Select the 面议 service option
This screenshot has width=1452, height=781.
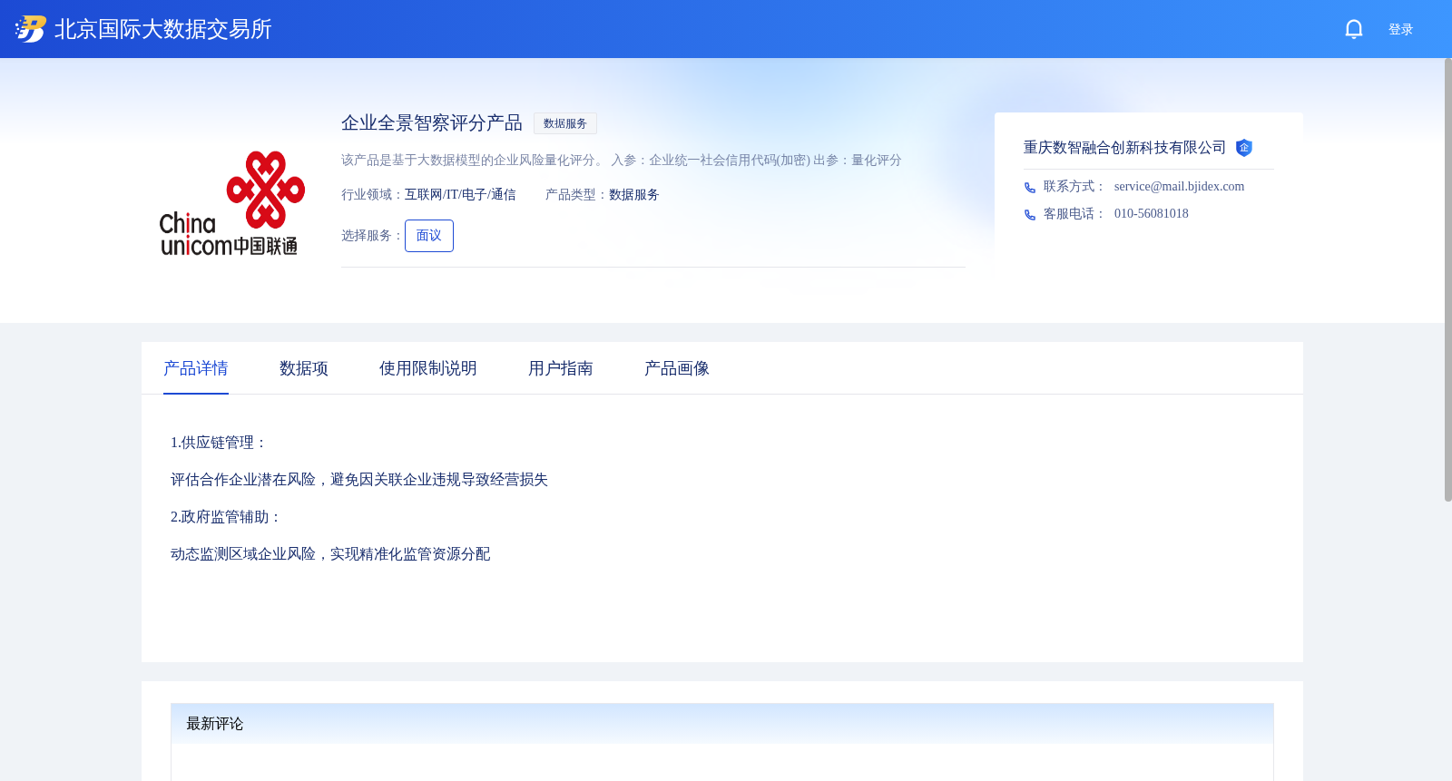429,236
